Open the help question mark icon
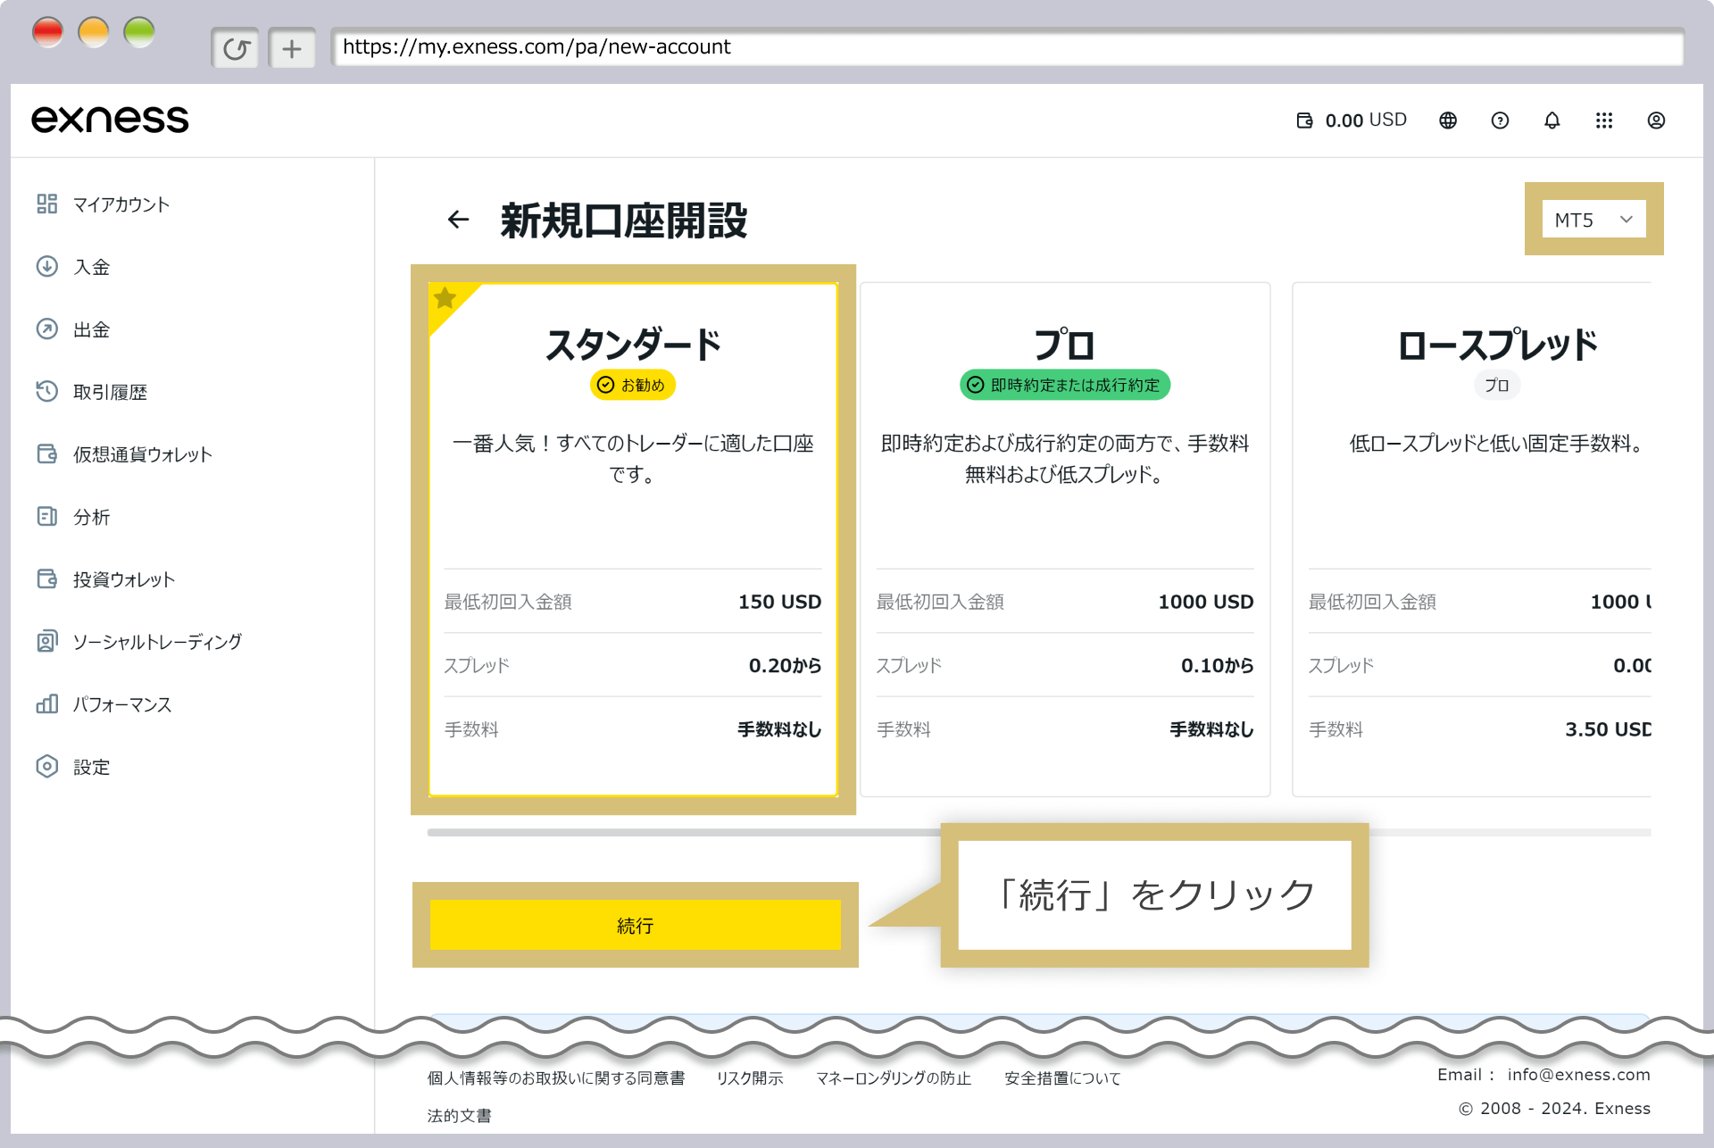The image size is (1714, 1148). tap(1500, 121)
